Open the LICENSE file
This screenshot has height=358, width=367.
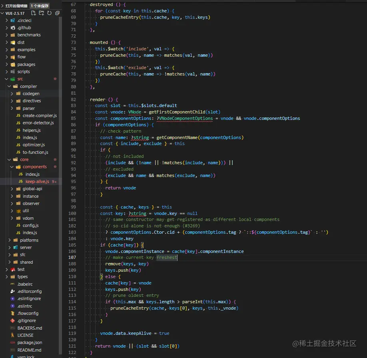[x=25, y=336]
